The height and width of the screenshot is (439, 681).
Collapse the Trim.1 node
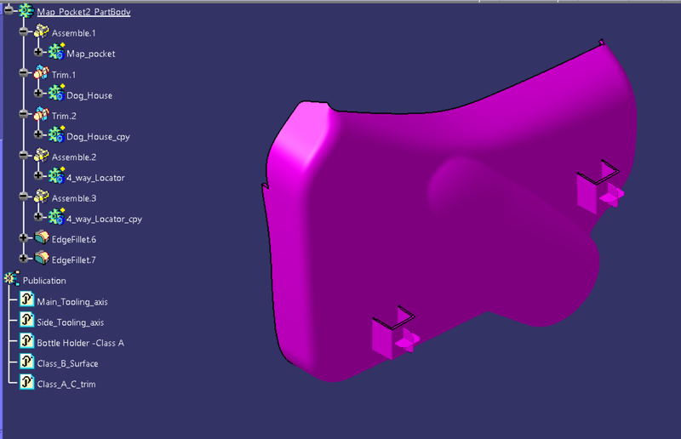[x=24, y=73]
